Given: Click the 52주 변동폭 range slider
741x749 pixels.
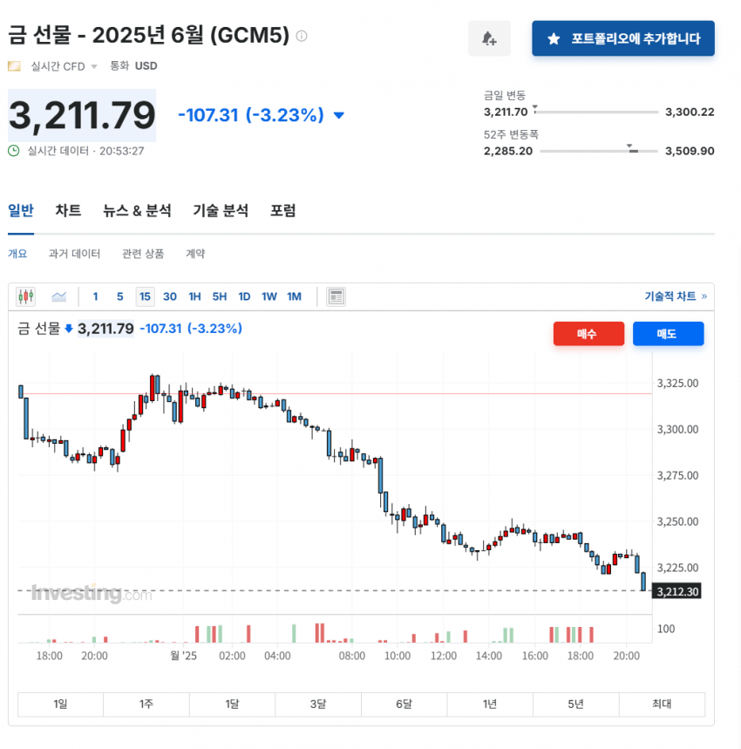Looking at the screenshot, I should click(x=598, y=151).
